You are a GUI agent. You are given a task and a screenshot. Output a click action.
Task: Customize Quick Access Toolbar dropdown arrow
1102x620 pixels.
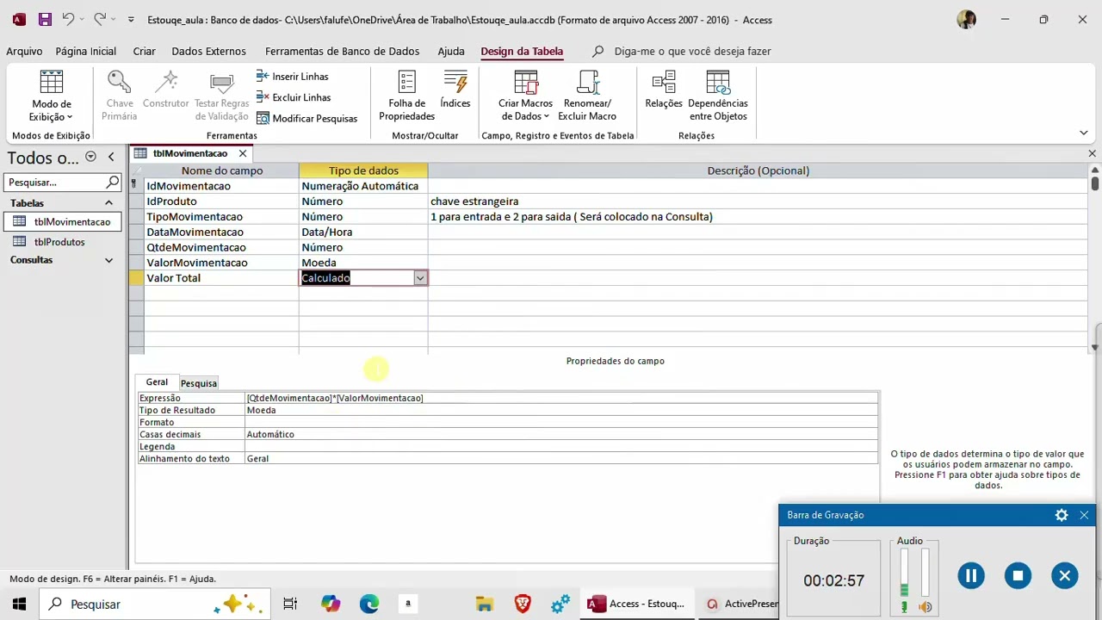point(131,19)
